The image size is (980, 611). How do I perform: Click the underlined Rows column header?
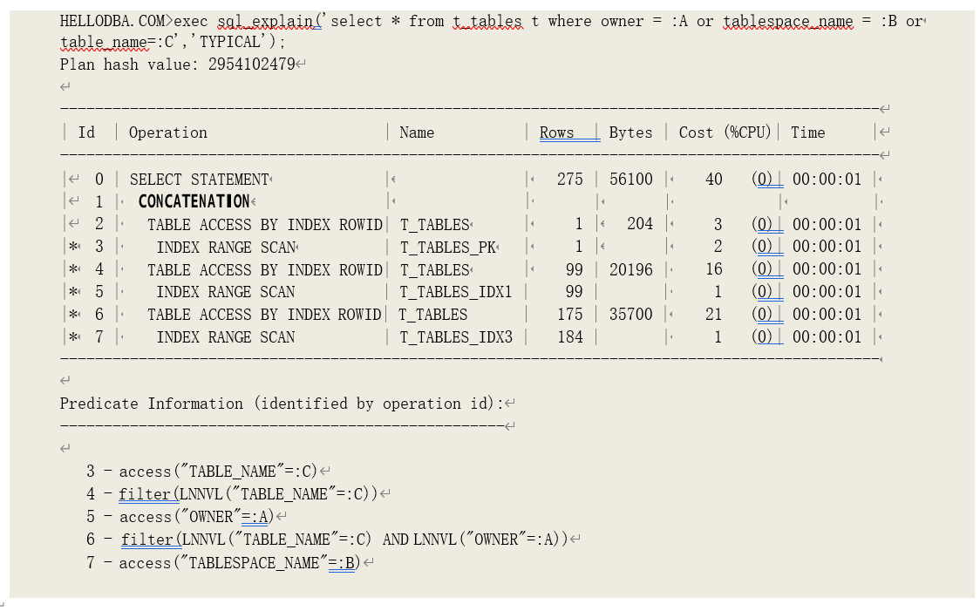coord(556,132)
